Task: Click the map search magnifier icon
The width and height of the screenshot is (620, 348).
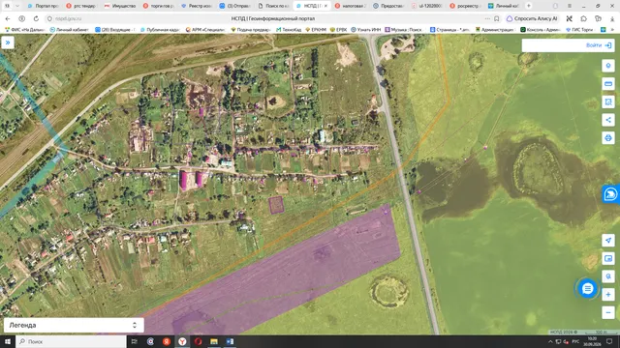Action: tap(608, 276)
